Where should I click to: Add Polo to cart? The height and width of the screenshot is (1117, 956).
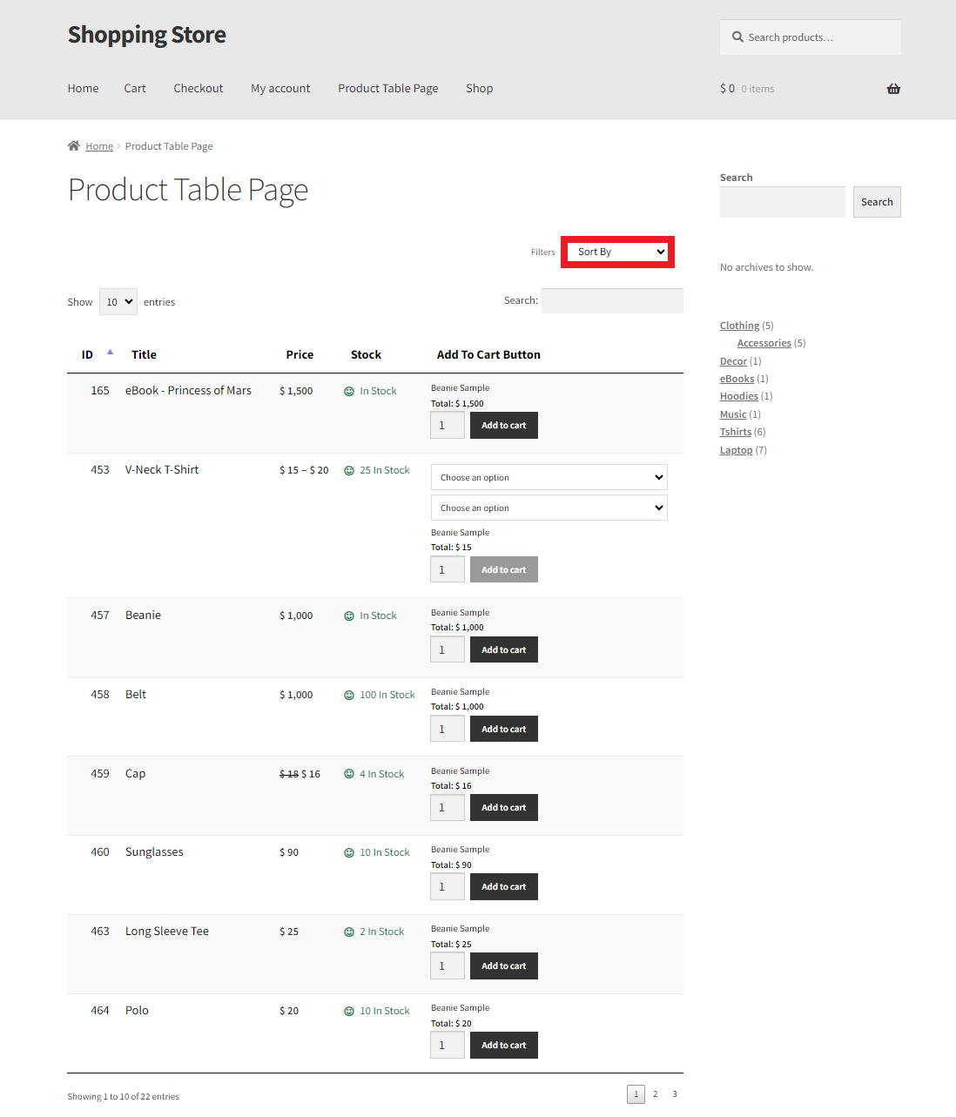504,1046
